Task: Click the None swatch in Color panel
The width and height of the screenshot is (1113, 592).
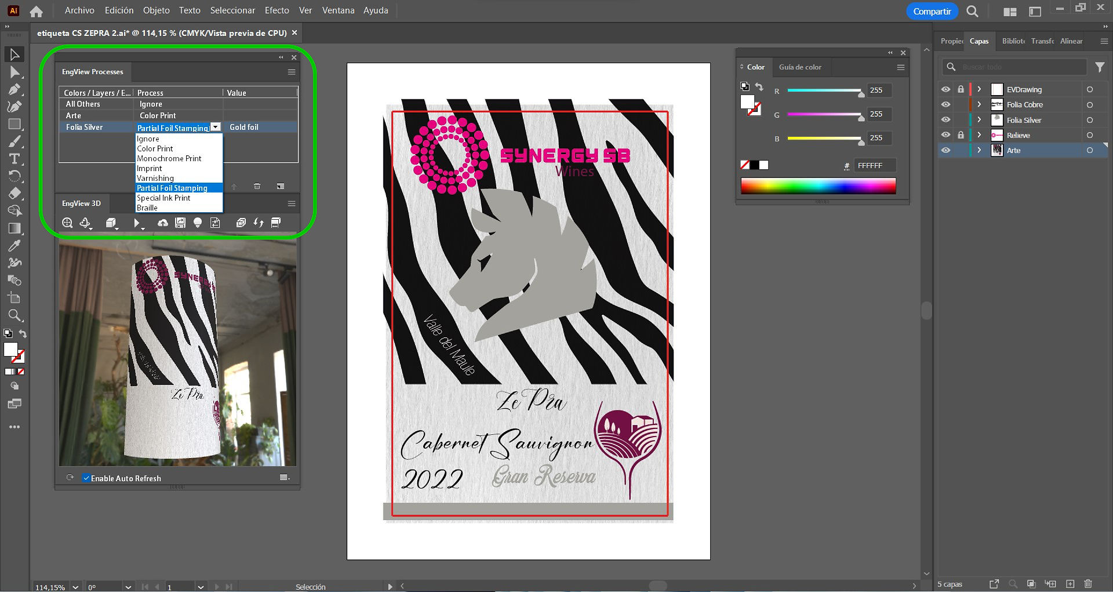Action: coord(745,165)
